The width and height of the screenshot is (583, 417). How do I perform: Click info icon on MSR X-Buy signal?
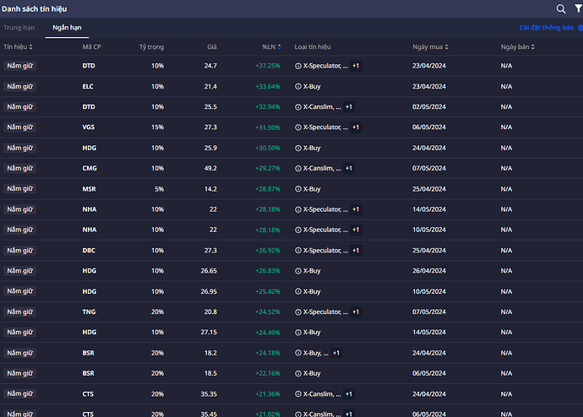point(298,189)
